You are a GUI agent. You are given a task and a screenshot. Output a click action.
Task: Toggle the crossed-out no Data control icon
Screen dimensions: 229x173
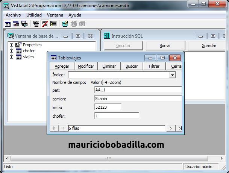[45, 24]
